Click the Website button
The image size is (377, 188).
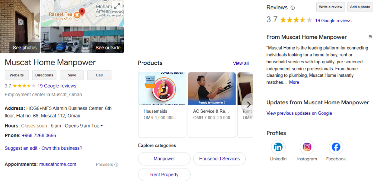[17, 75]
